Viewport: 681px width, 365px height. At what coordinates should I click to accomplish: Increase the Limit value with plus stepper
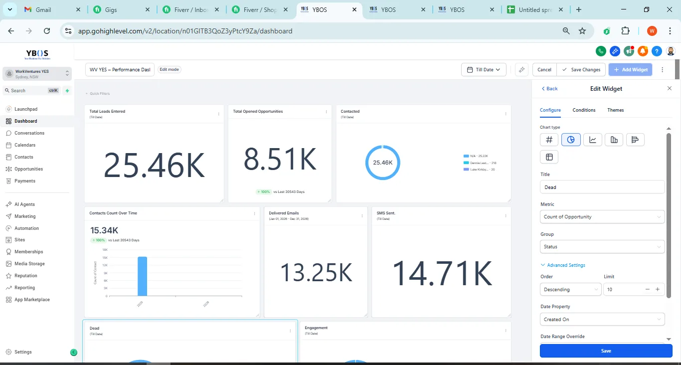[x=658, y=289]
